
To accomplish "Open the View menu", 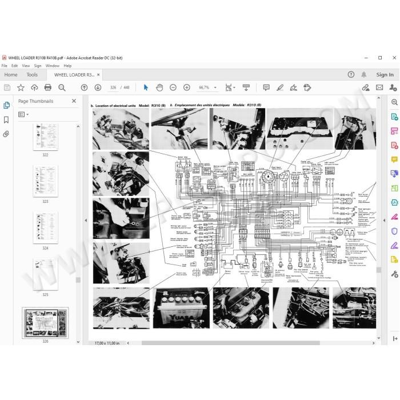I will click(x=26, y=66).
